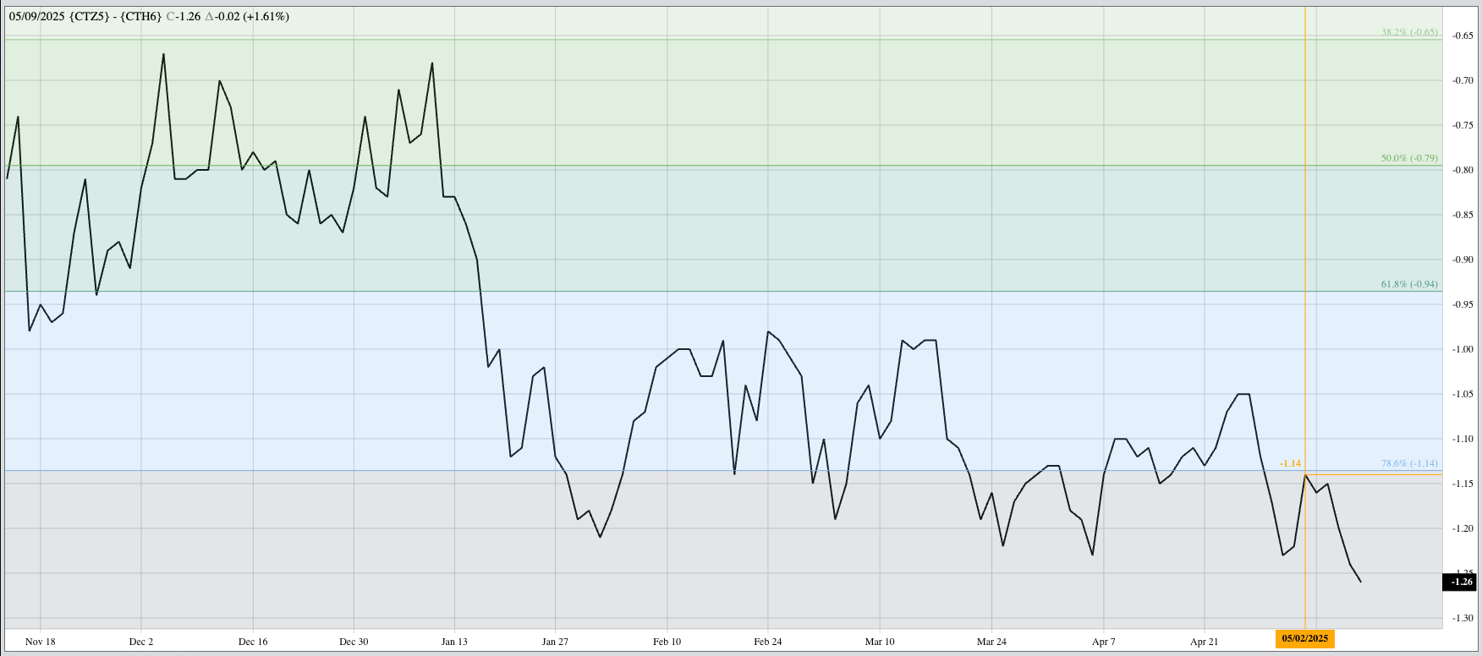Select the 61.8% (-0.94) Fibonacci label
This screenshot has width=1482, height=656.
point(1408,284)
